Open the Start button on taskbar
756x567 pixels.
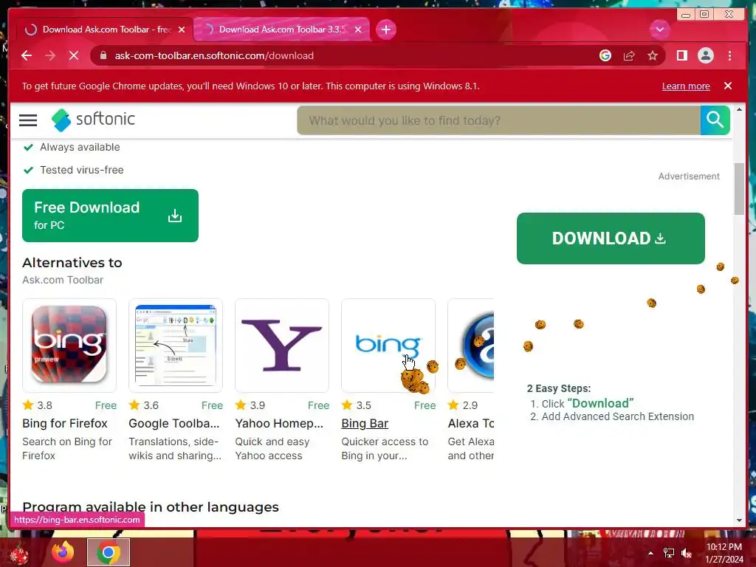pyautogui.click(x=19, y=554)
